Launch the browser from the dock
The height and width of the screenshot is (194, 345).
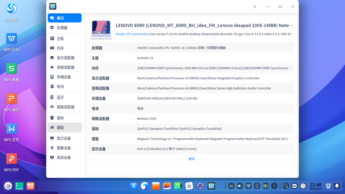[145, 186]
